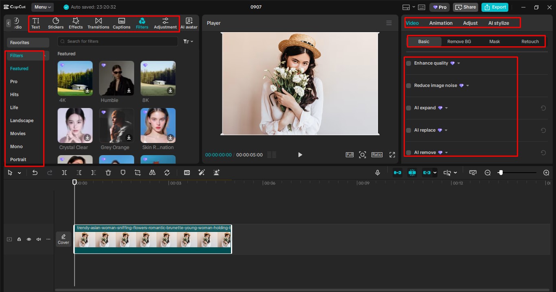Click the Export button
Screen dimensions: 556x292
click(495, 7)
